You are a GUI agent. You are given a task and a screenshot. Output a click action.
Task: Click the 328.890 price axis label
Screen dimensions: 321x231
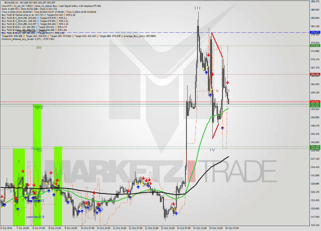[315, 184]
